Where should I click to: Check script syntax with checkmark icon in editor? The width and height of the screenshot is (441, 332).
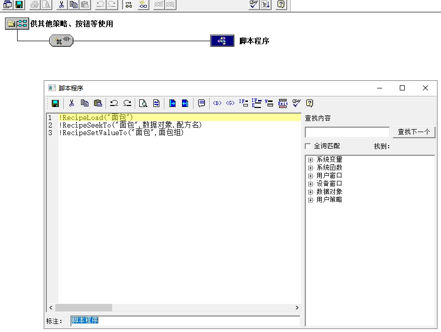coord(296,103)
